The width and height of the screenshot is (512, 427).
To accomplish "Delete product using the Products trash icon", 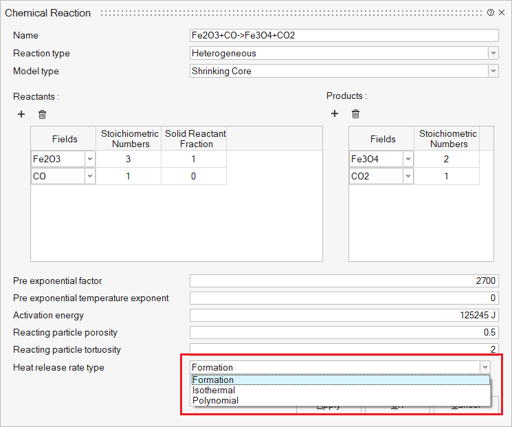I will [x=355, y=113].
